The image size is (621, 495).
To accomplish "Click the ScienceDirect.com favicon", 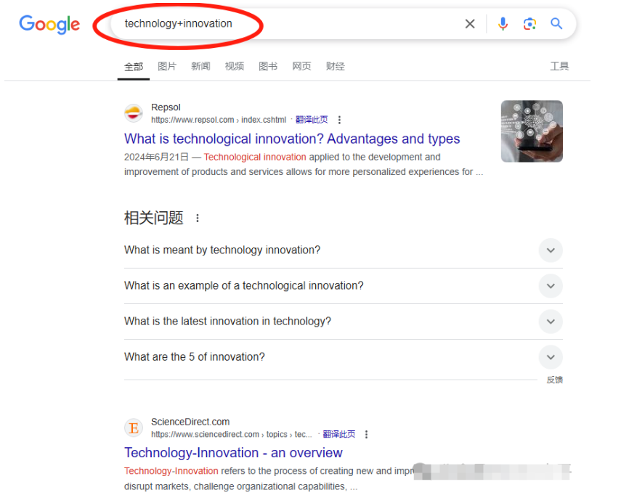I will 134,428.
